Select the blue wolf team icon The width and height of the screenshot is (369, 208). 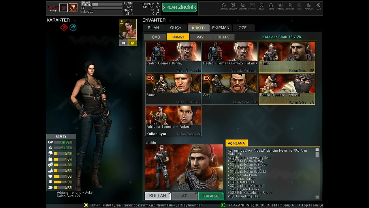[73, 27]
